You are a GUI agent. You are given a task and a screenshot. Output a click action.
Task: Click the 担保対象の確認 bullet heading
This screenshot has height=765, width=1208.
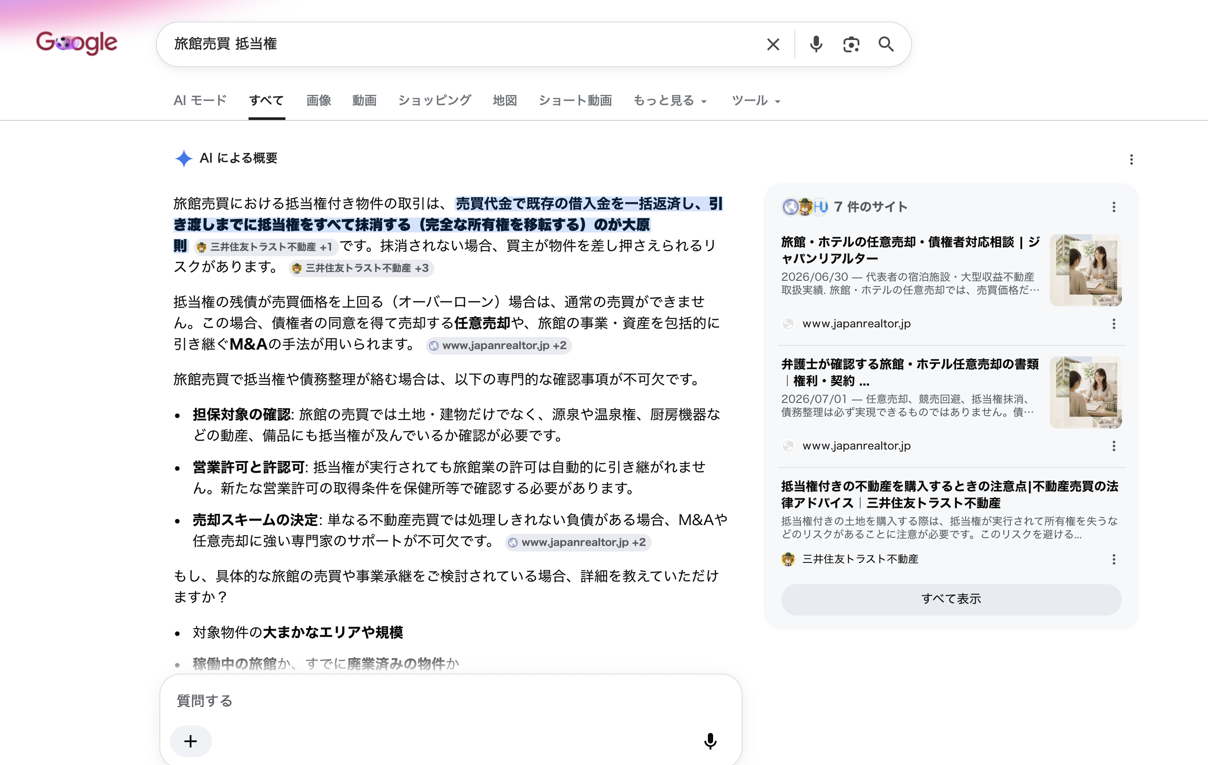[x=242, y=414]
